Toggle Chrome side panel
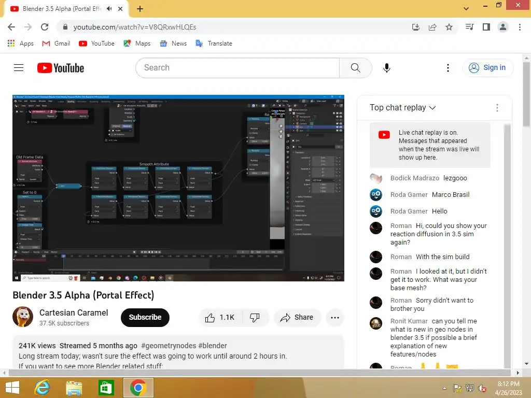Screen dimensions: 531x398 pos(486,27)
